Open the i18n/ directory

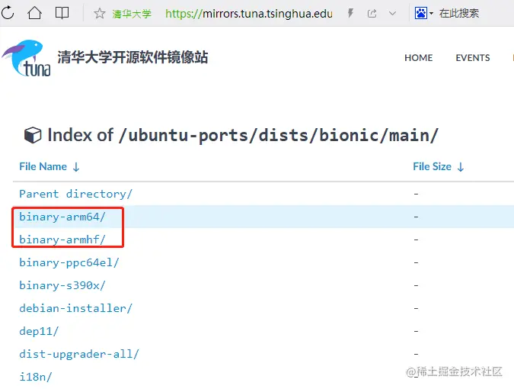tap(35, 377)
